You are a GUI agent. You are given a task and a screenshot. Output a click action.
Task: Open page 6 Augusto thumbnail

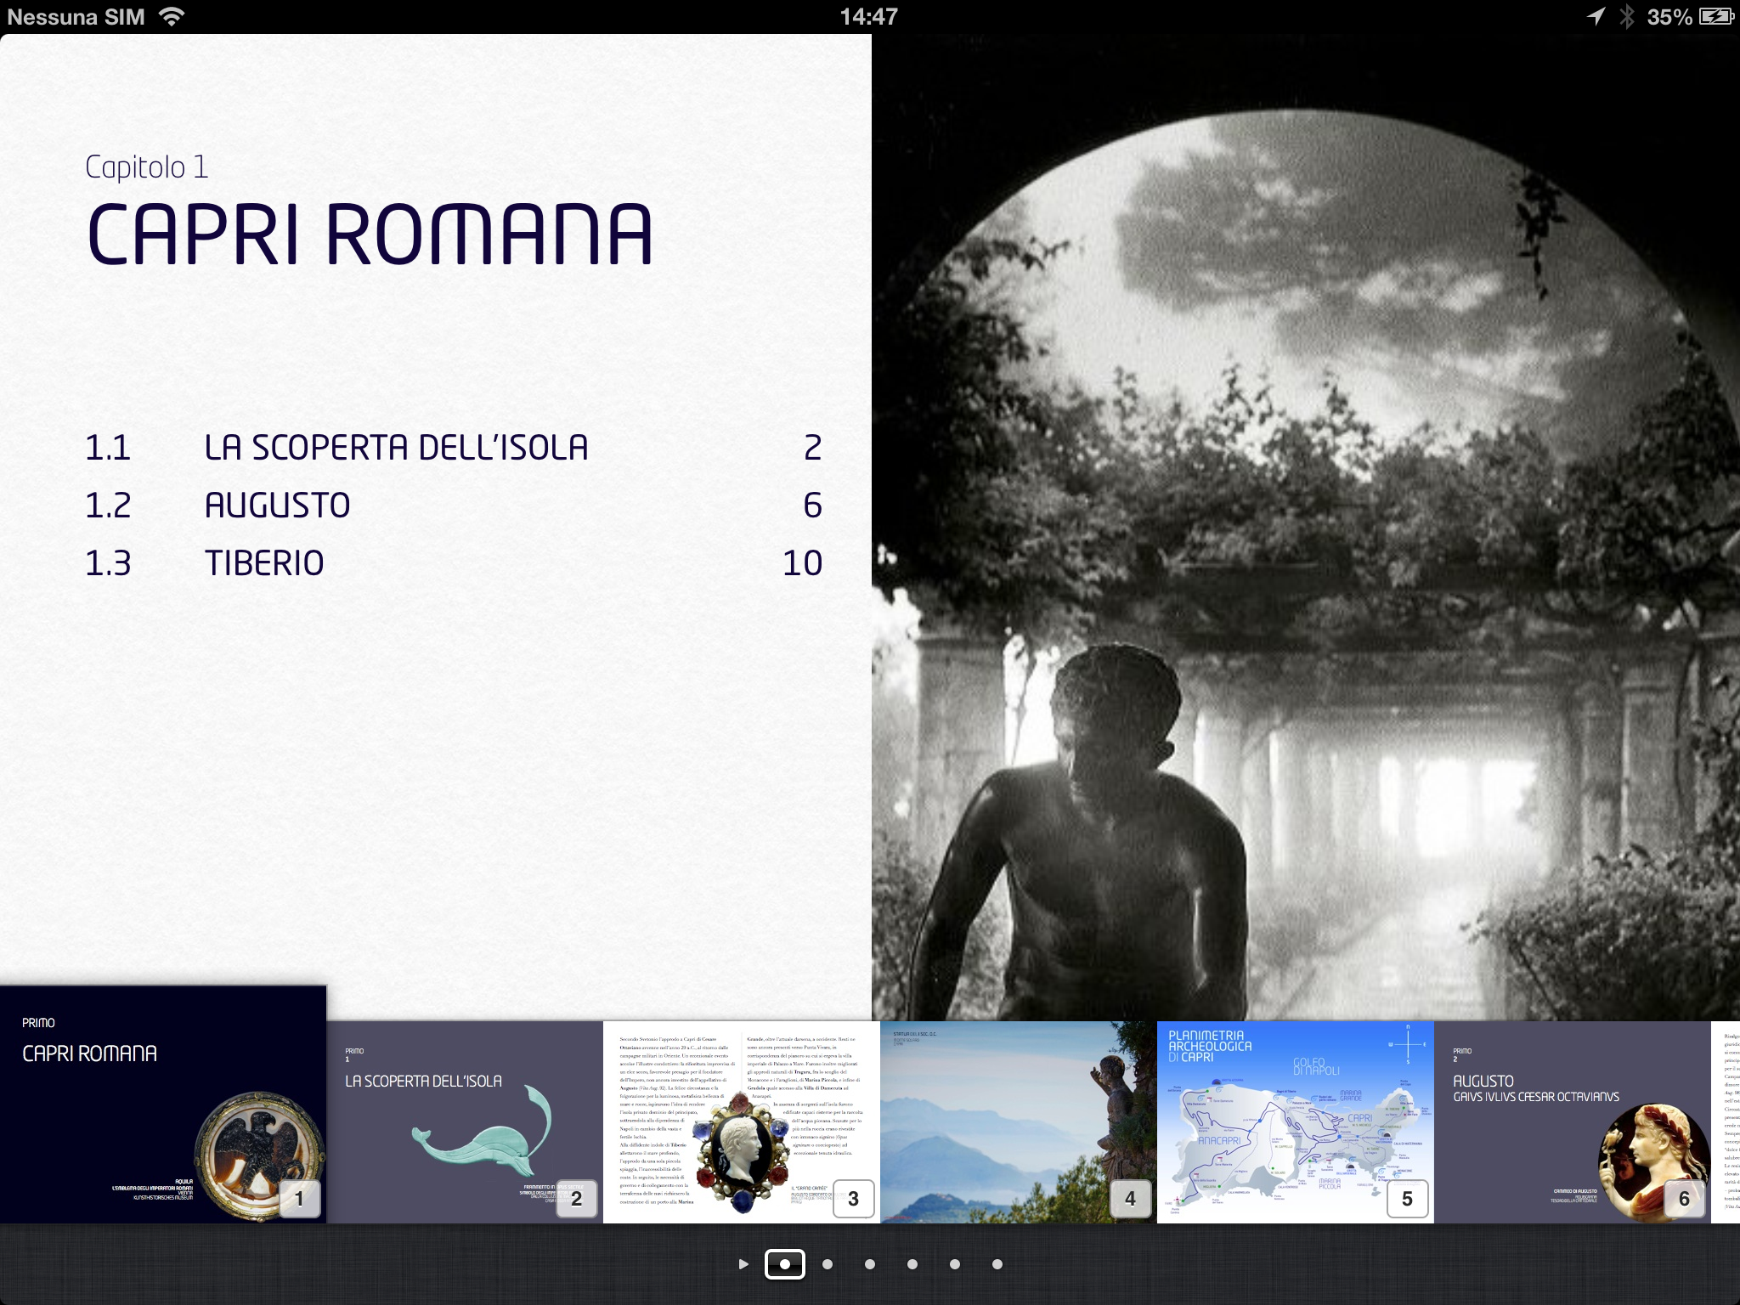coord(1572,1121)
